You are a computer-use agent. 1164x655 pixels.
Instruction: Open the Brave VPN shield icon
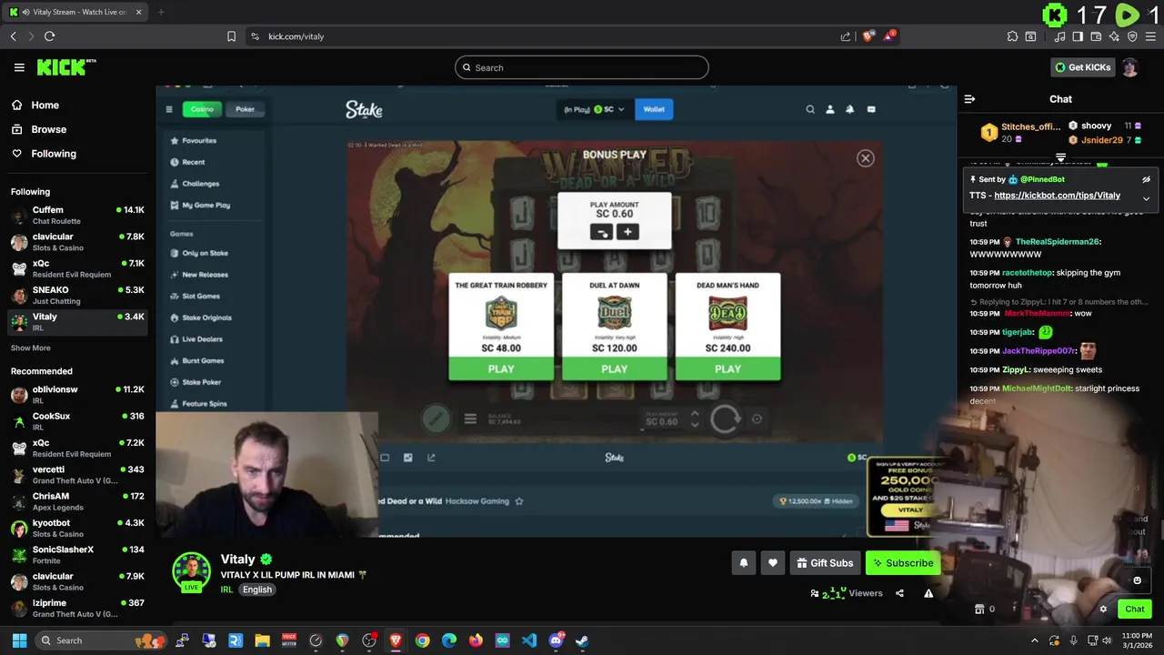tap(1132, 36)
